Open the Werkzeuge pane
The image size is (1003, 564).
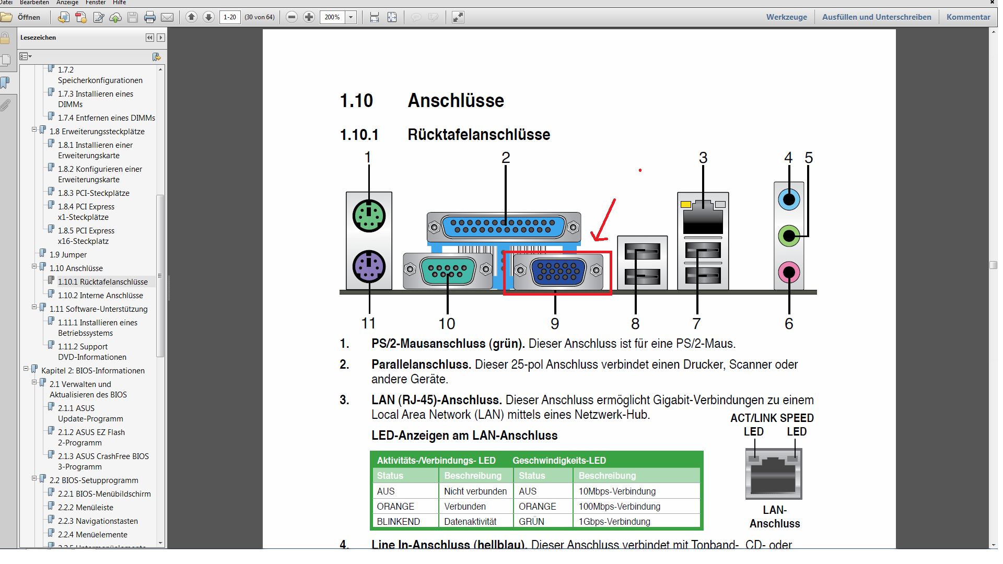click(786, 17)
